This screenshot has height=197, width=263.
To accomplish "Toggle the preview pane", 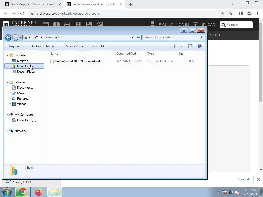I will click(190, 46).
